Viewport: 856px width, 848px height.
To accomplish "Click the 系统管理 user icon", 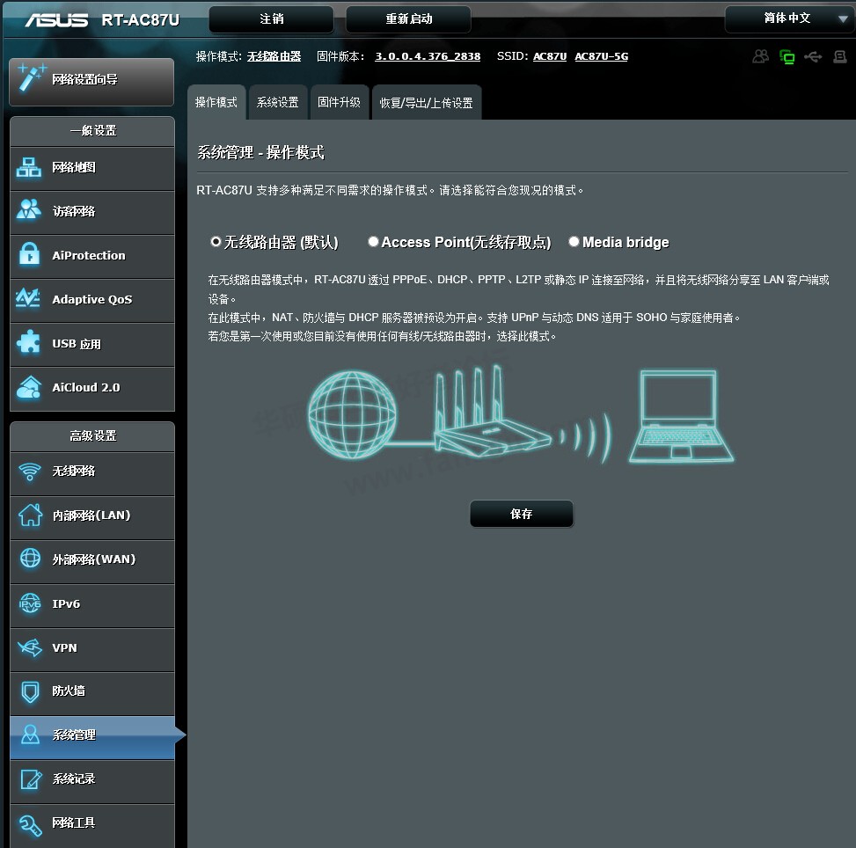I will (30, 735).
